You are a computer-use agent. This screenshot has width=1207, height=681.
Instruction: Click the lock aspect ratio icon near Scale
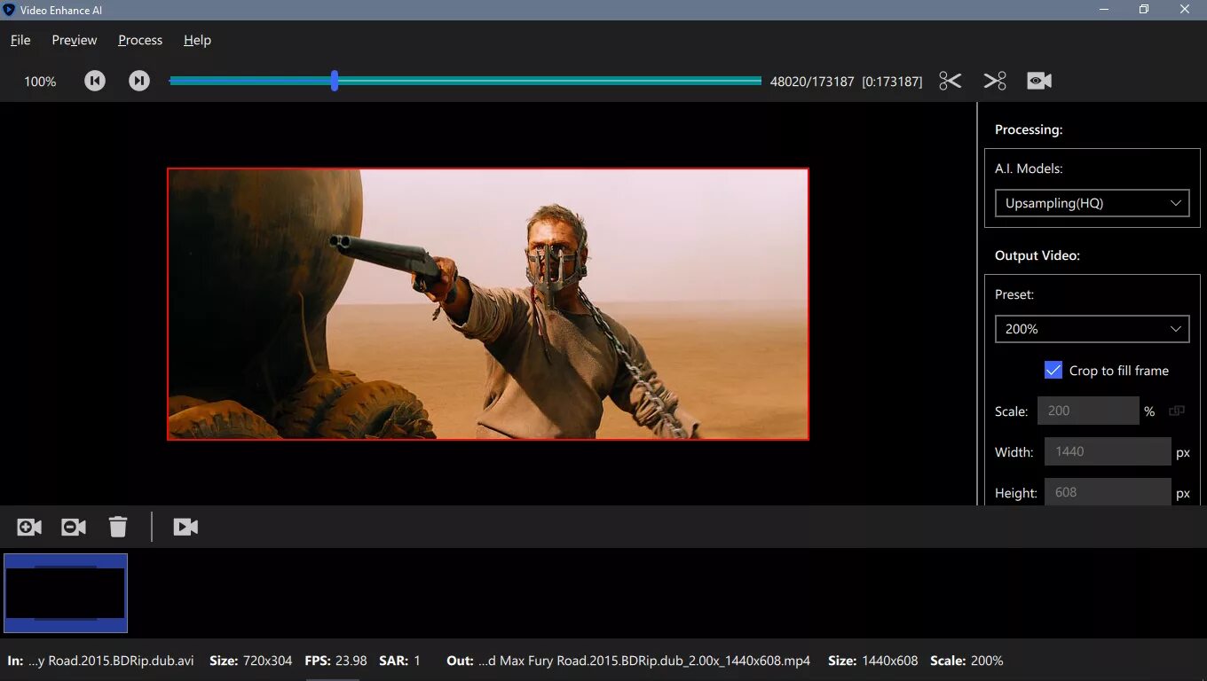coord(1177,411)
